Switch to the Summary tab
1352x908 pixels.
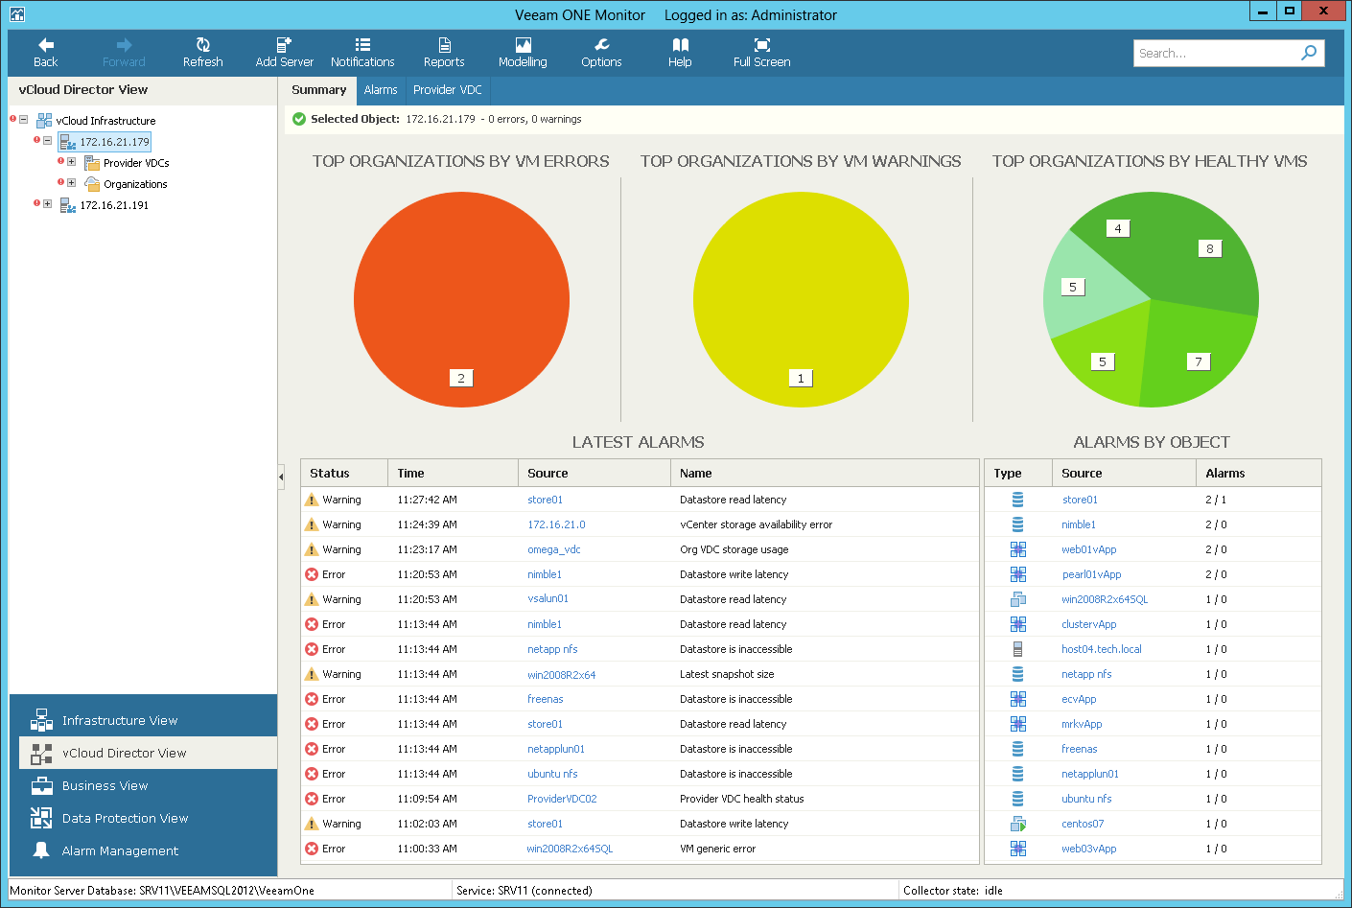click(x=318, y=90)
